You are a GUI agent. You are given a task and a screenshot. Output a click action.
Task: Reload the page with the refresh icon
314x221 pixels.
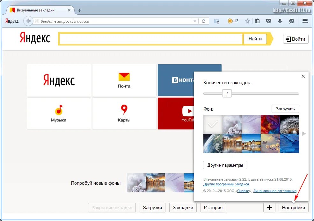(x=203, y=21)
